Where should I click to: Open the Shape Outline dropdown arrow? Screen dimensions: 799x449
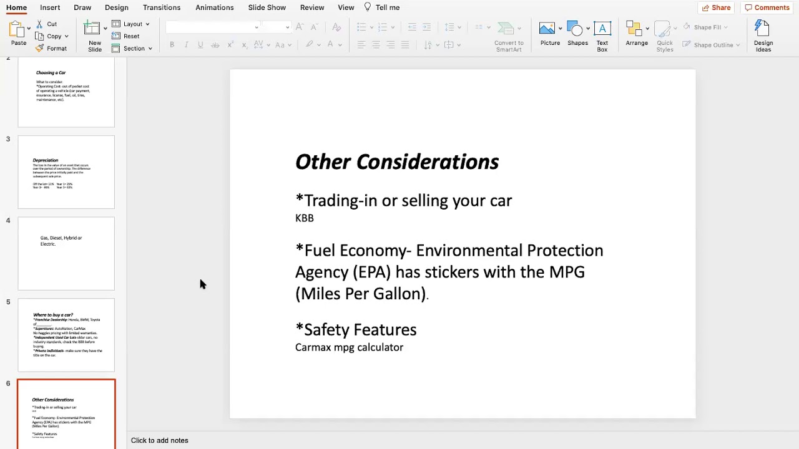coord(738,45)
